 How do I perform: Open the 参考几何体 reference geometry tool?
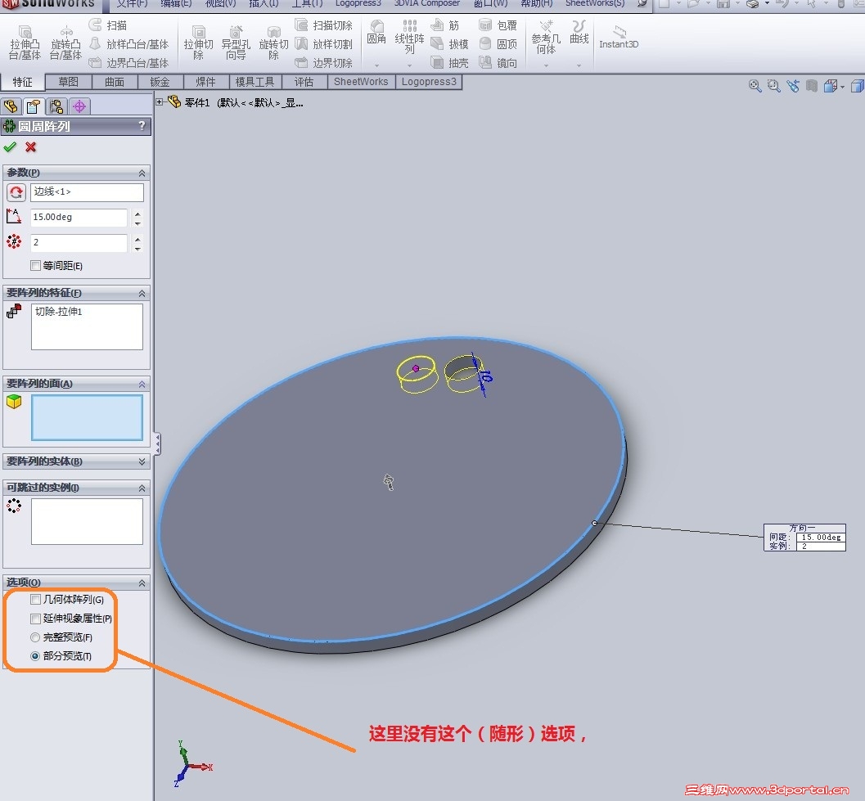[x=546, y=38]
